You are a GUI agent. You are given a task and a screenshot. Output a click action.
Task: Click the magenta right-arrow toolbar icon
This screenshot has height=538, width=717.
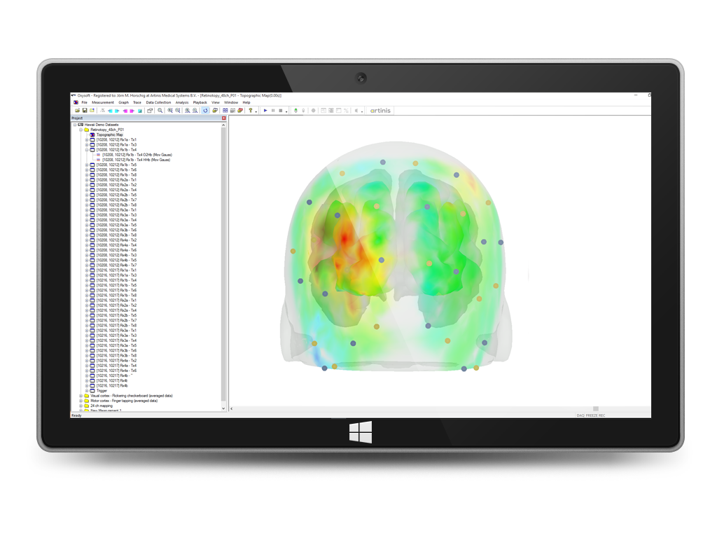click(x=132, y=111)
